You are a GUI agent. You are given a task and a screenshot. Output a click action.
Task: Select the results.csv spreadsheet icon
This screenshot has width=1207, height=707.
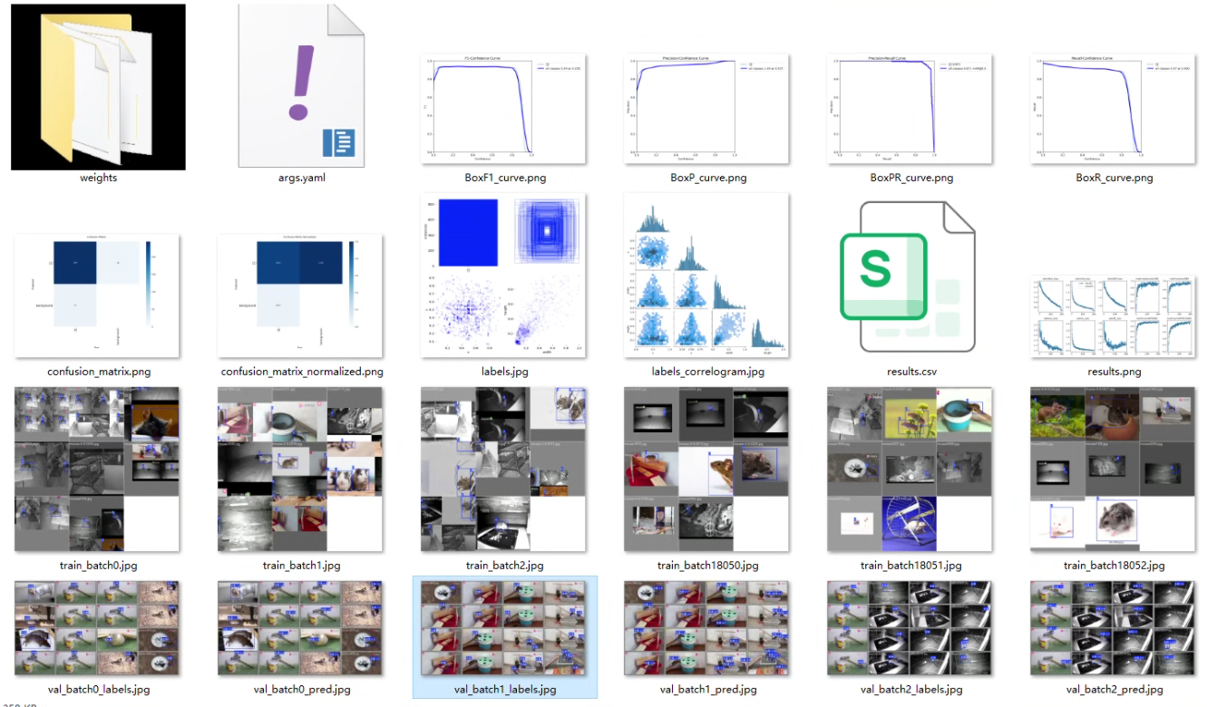pyautogui.click(x=910, y=276)
